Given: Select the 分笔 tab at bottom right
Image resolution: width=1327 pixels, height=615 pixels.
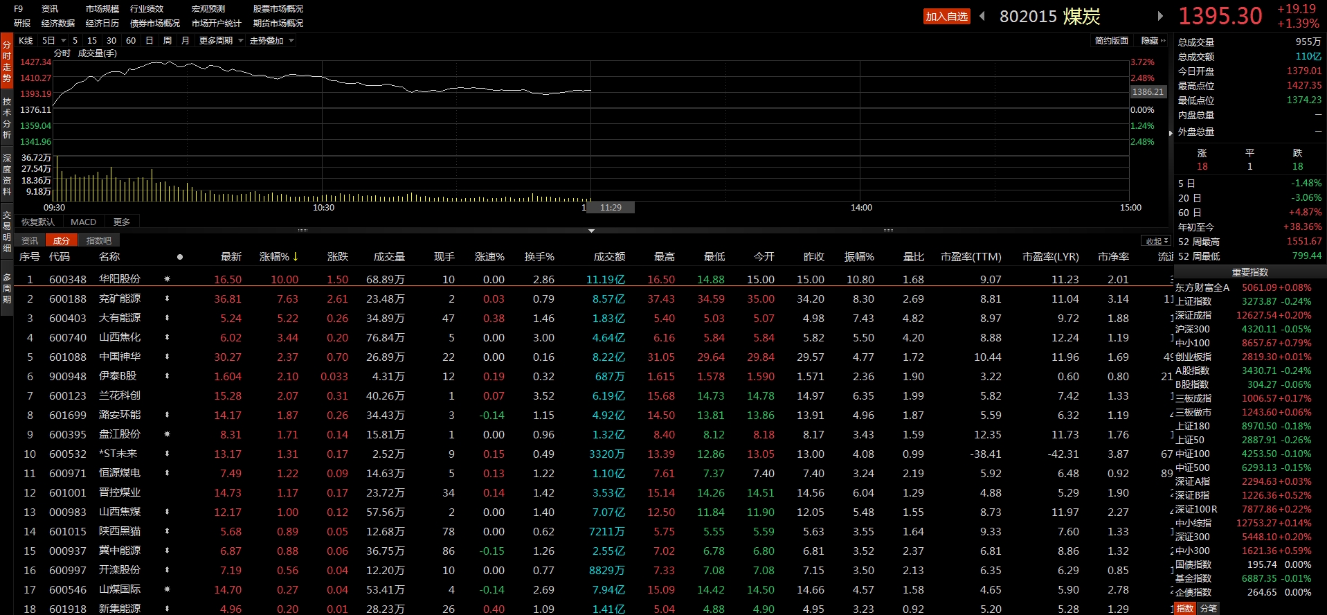Looking at the screenshot, I should tap(1209, 608).
